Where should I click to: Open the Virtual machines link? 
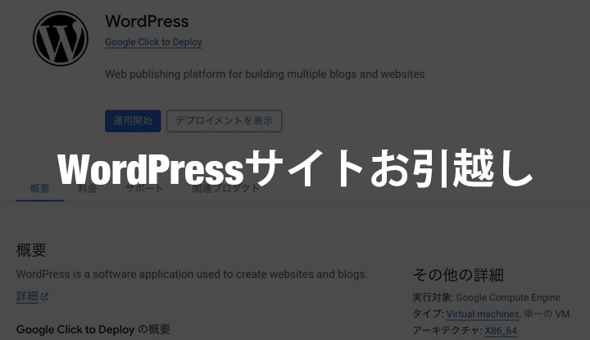coord(483,314)
